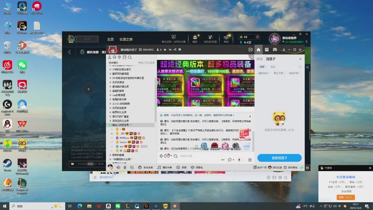Viewport: 373px width, 210px height.
Task: Click the gift box icon near the chat input
Action: [x=250, y=160]
